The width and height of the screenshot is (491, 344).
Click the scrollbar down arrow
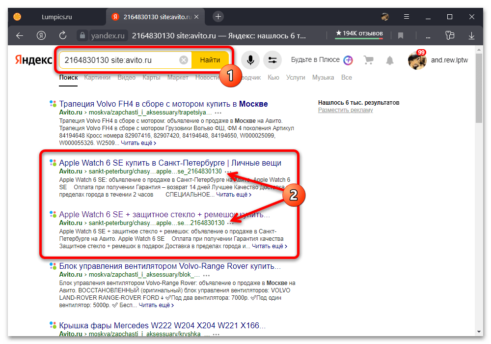tap(479, 331)
